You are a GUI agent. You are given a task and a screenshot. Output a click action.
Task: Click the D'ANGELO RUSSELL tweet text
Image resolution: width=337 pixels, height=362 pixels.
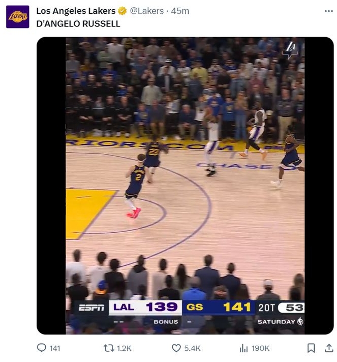click(78, 24)
